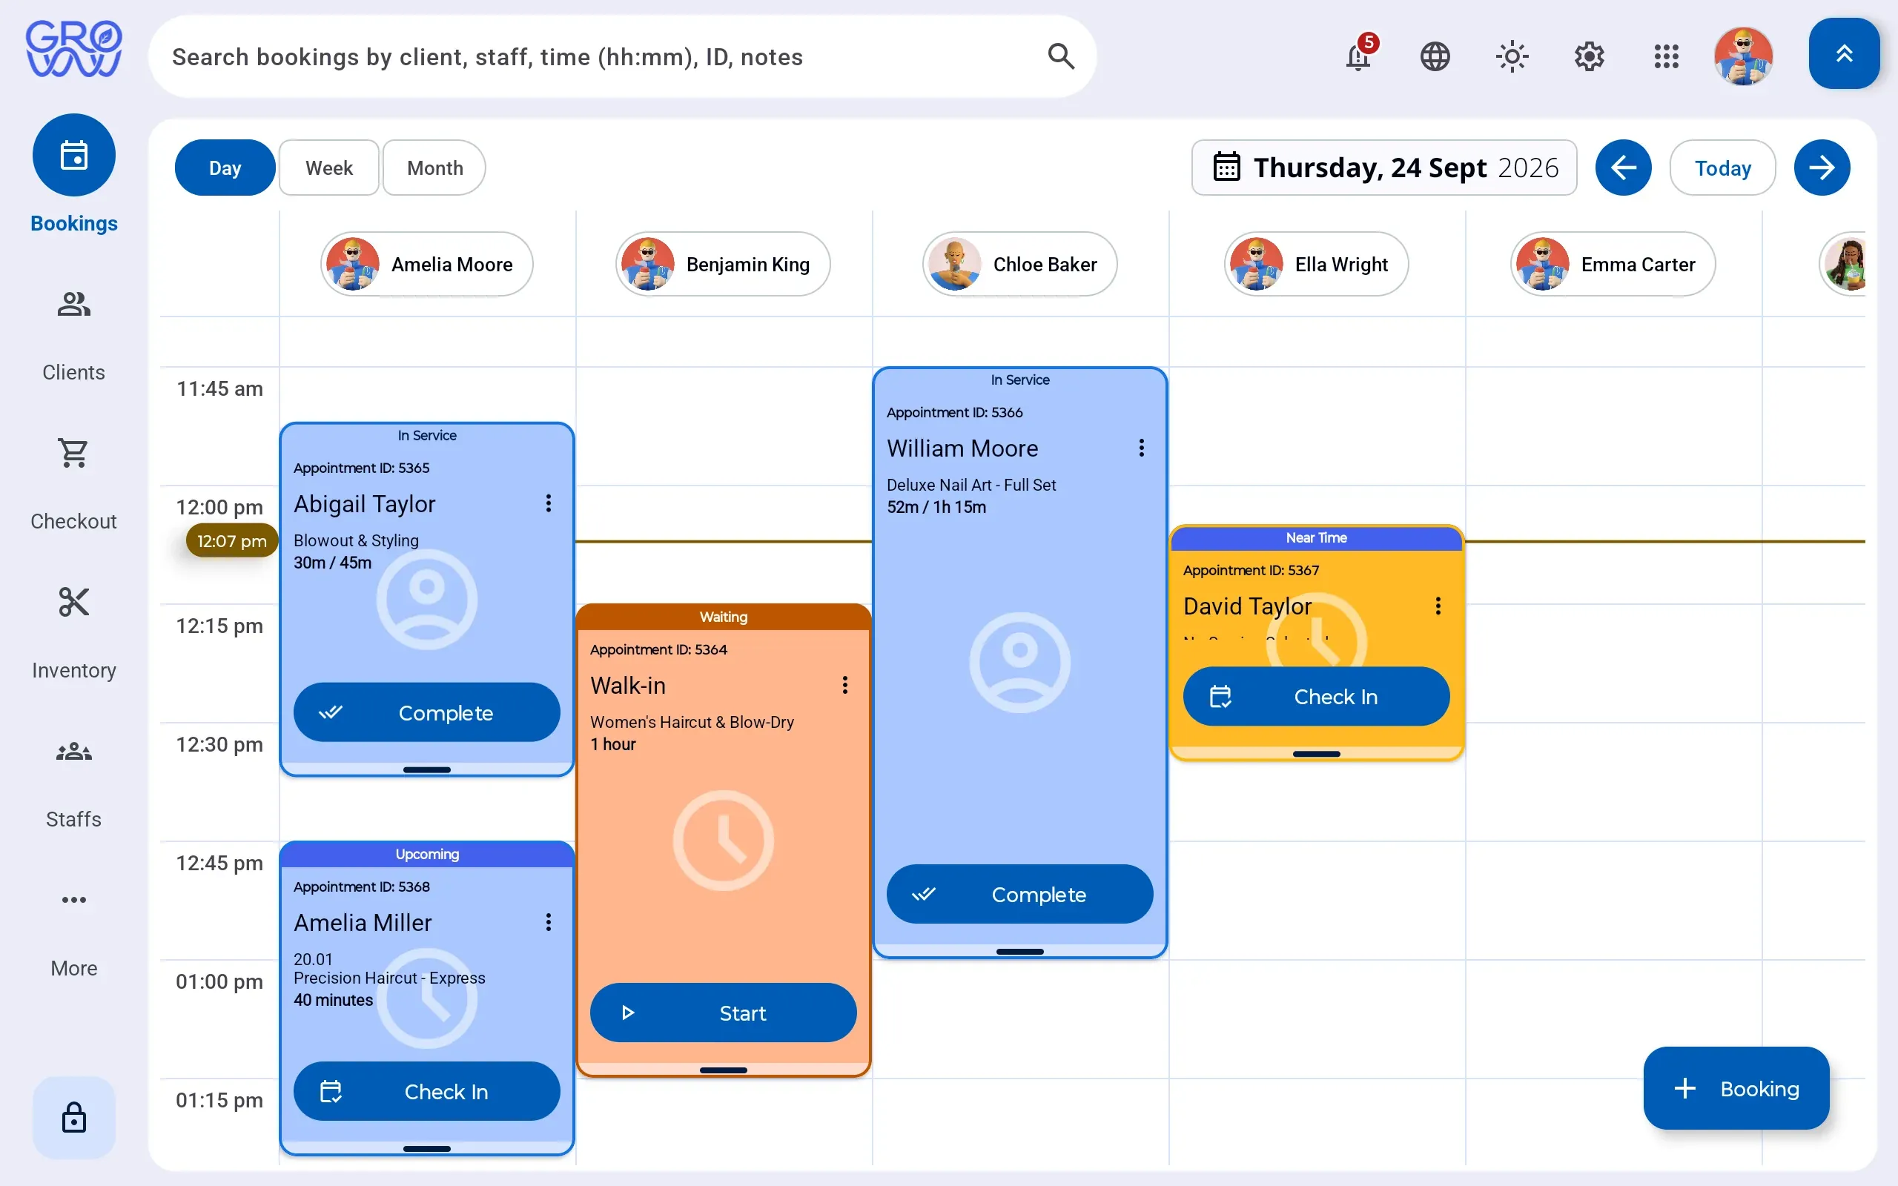The width and height of the screenshot is (1898, 1186).
Task: Click the search magnifier icon
Action: [x=1061, y=56]
